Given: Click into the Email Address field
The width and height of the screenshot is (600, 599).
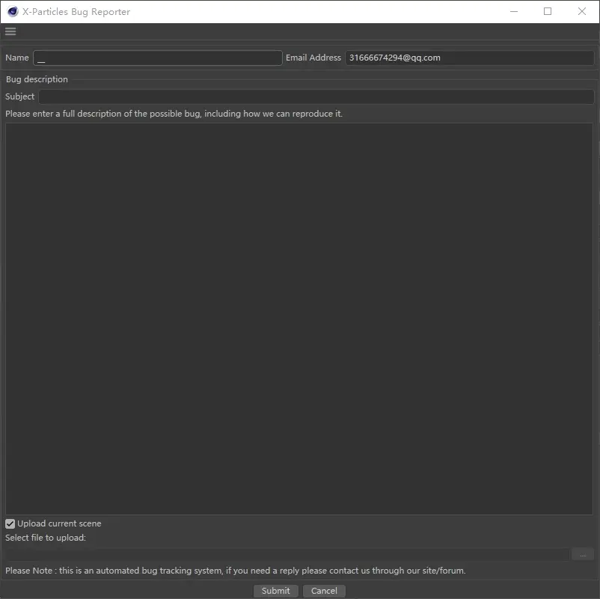Looking at the screenshot, I should pyautogui.click(x=469, y=58).
